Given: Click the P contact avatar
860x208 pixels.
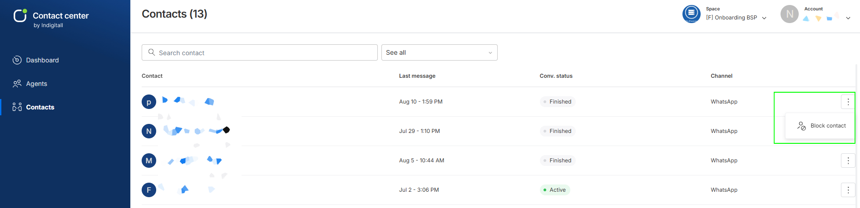Looking at the screenshot, I should click(x=149, y=102).
